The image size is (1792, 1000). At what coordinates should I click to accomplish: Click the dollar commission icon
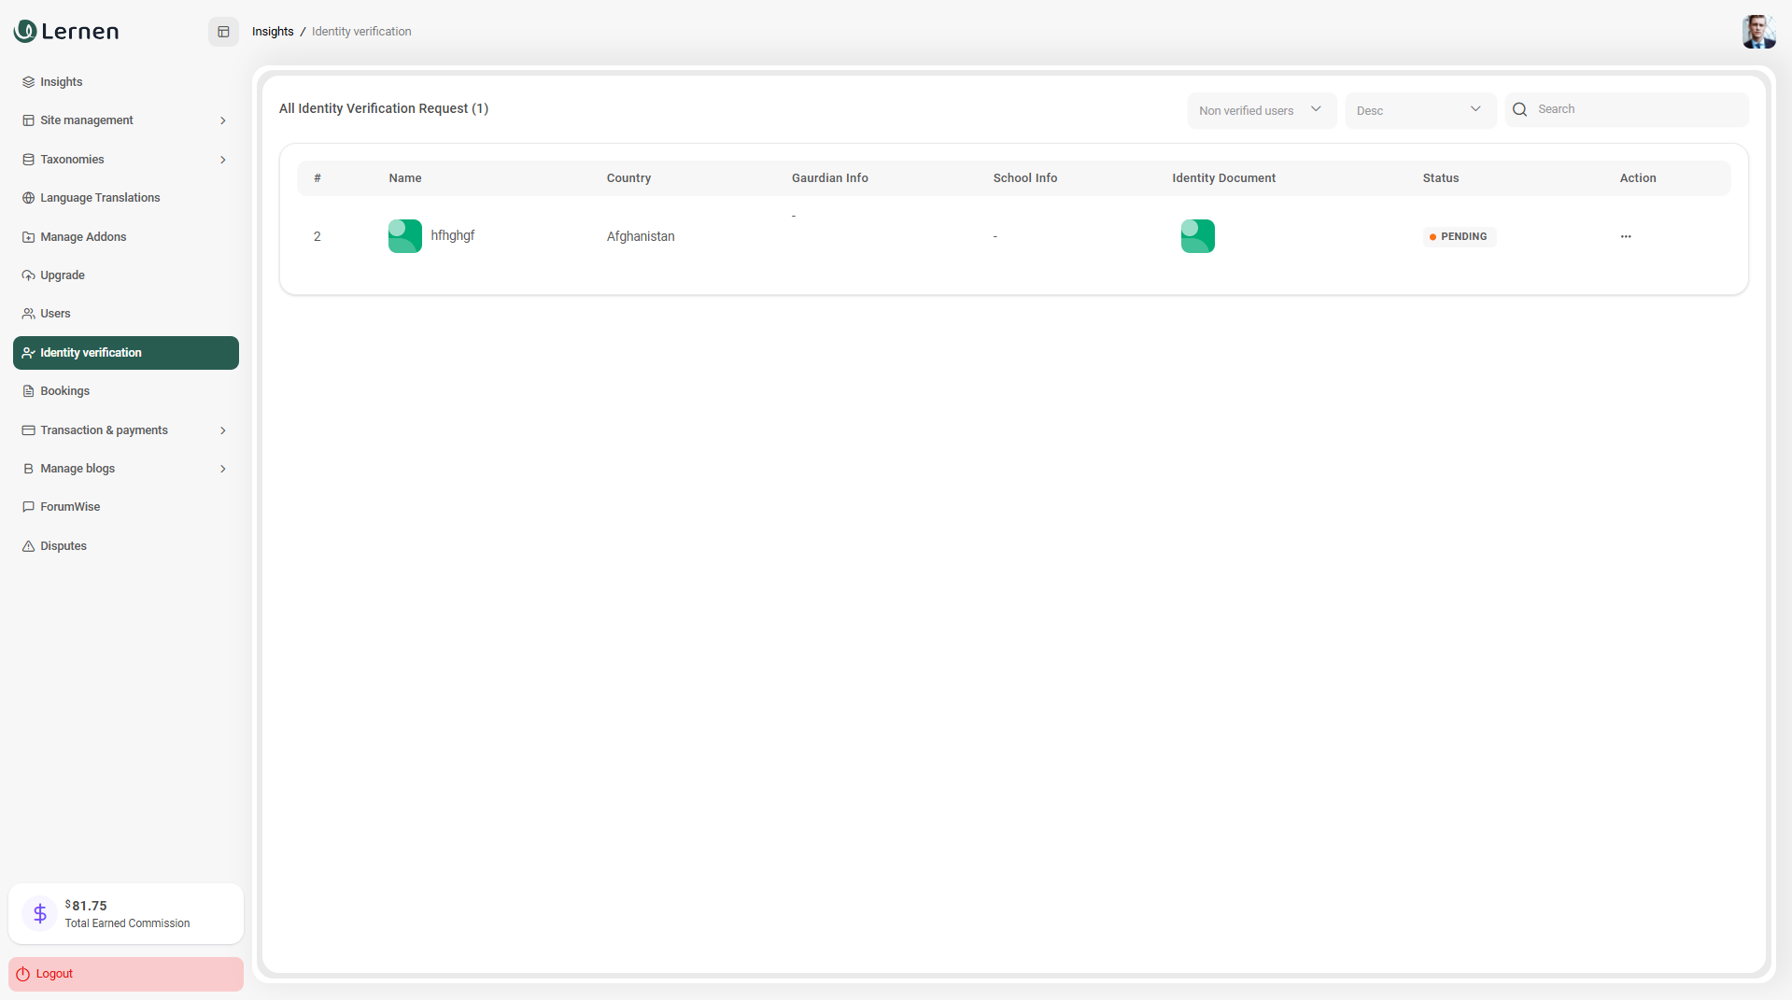click(x=40, y=913)
